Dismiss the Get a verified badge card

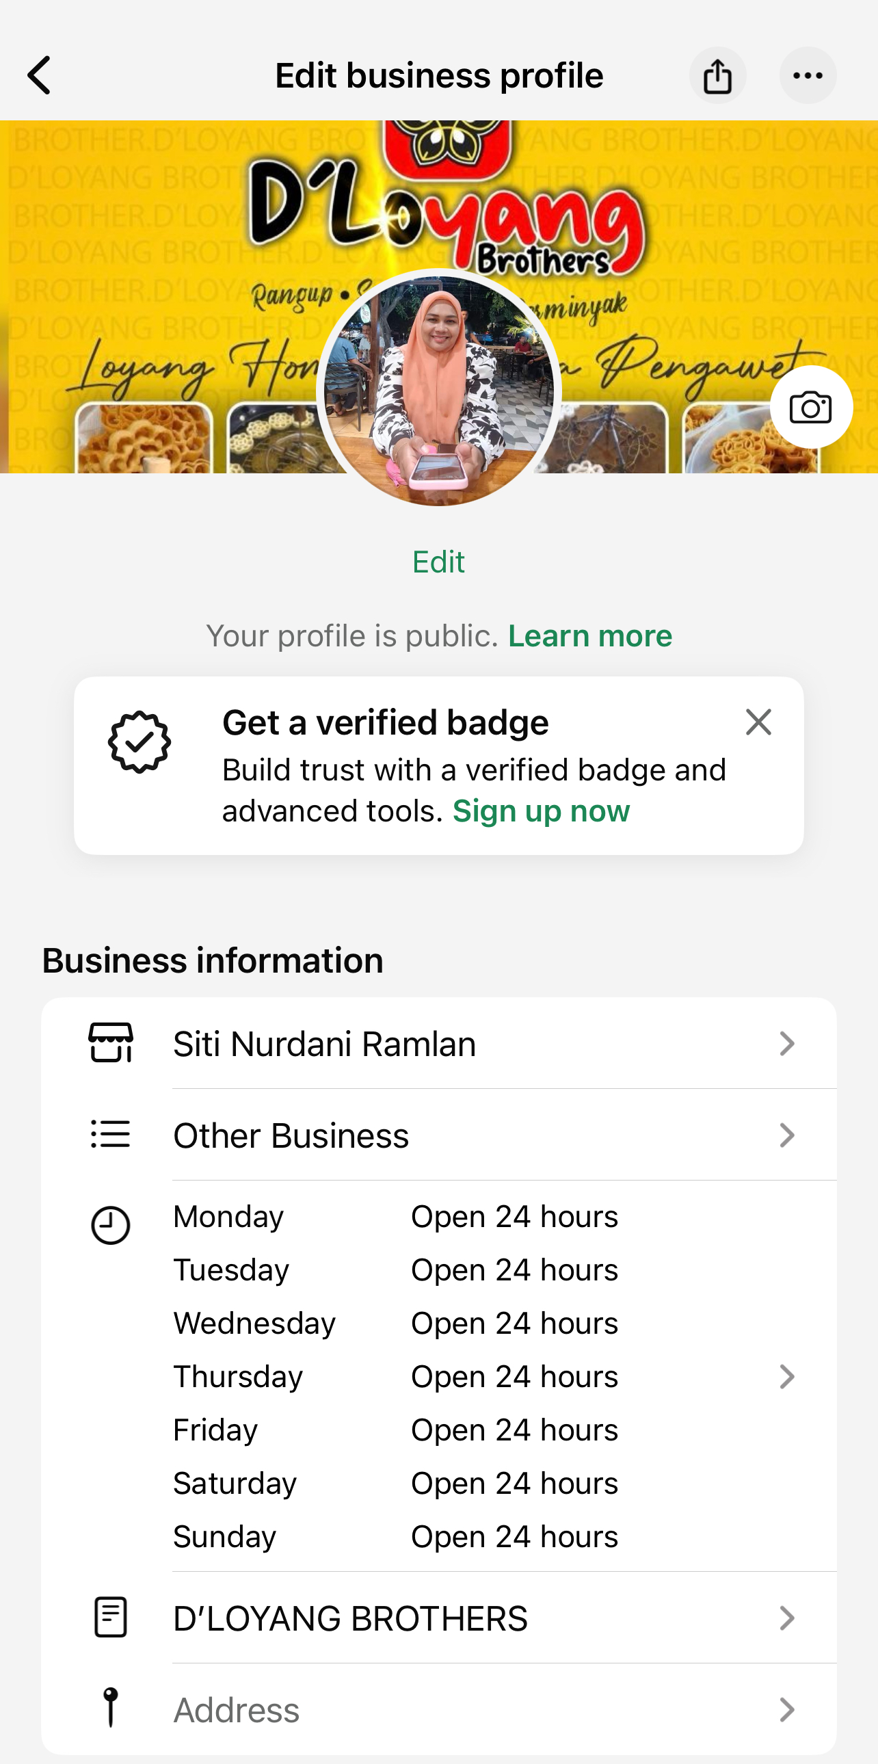coord(758,722)
